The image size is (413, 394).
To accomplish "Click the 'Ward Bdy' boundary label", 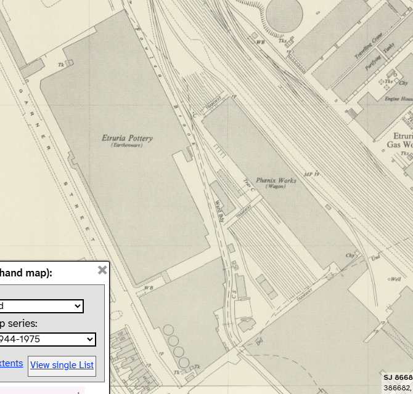I will [x=219, y=211].
